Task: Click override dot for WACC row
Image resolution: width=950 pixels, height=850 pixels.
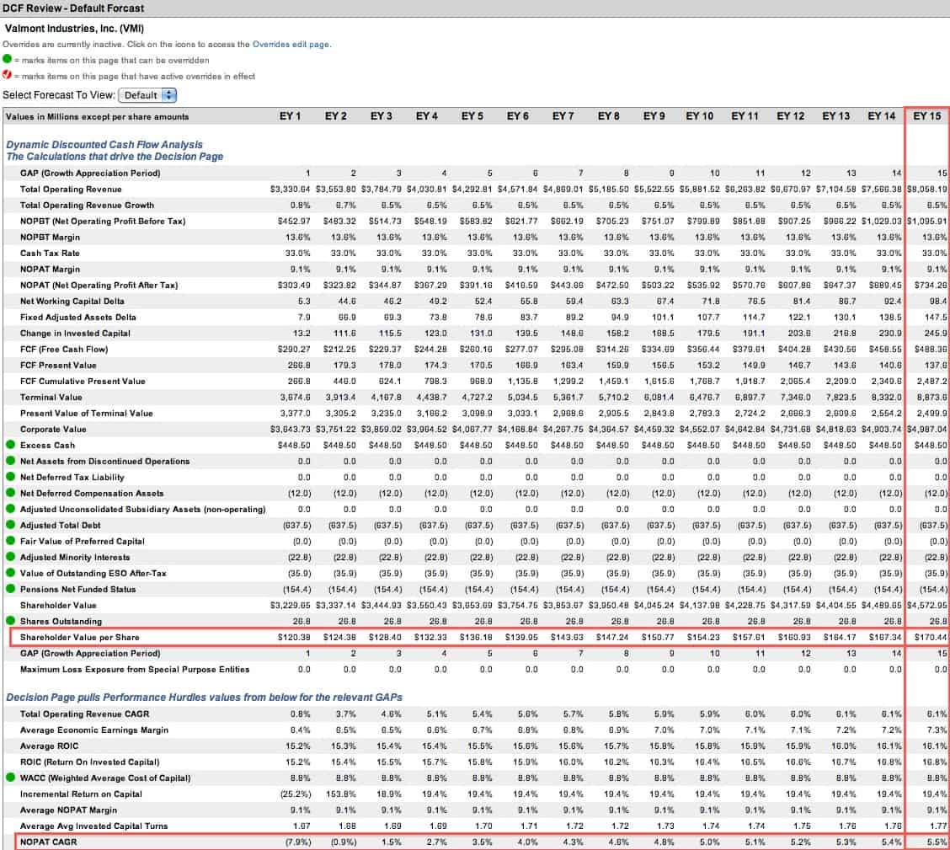Action: [10, 778]
